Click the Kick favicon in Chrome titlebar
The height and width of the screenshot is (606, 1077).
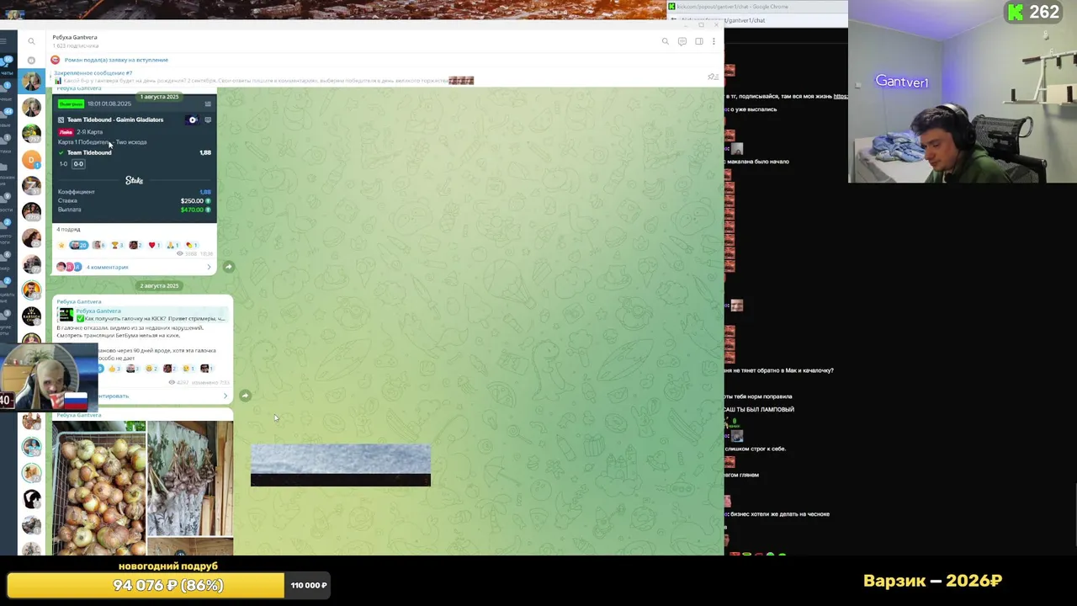point(672,7)
